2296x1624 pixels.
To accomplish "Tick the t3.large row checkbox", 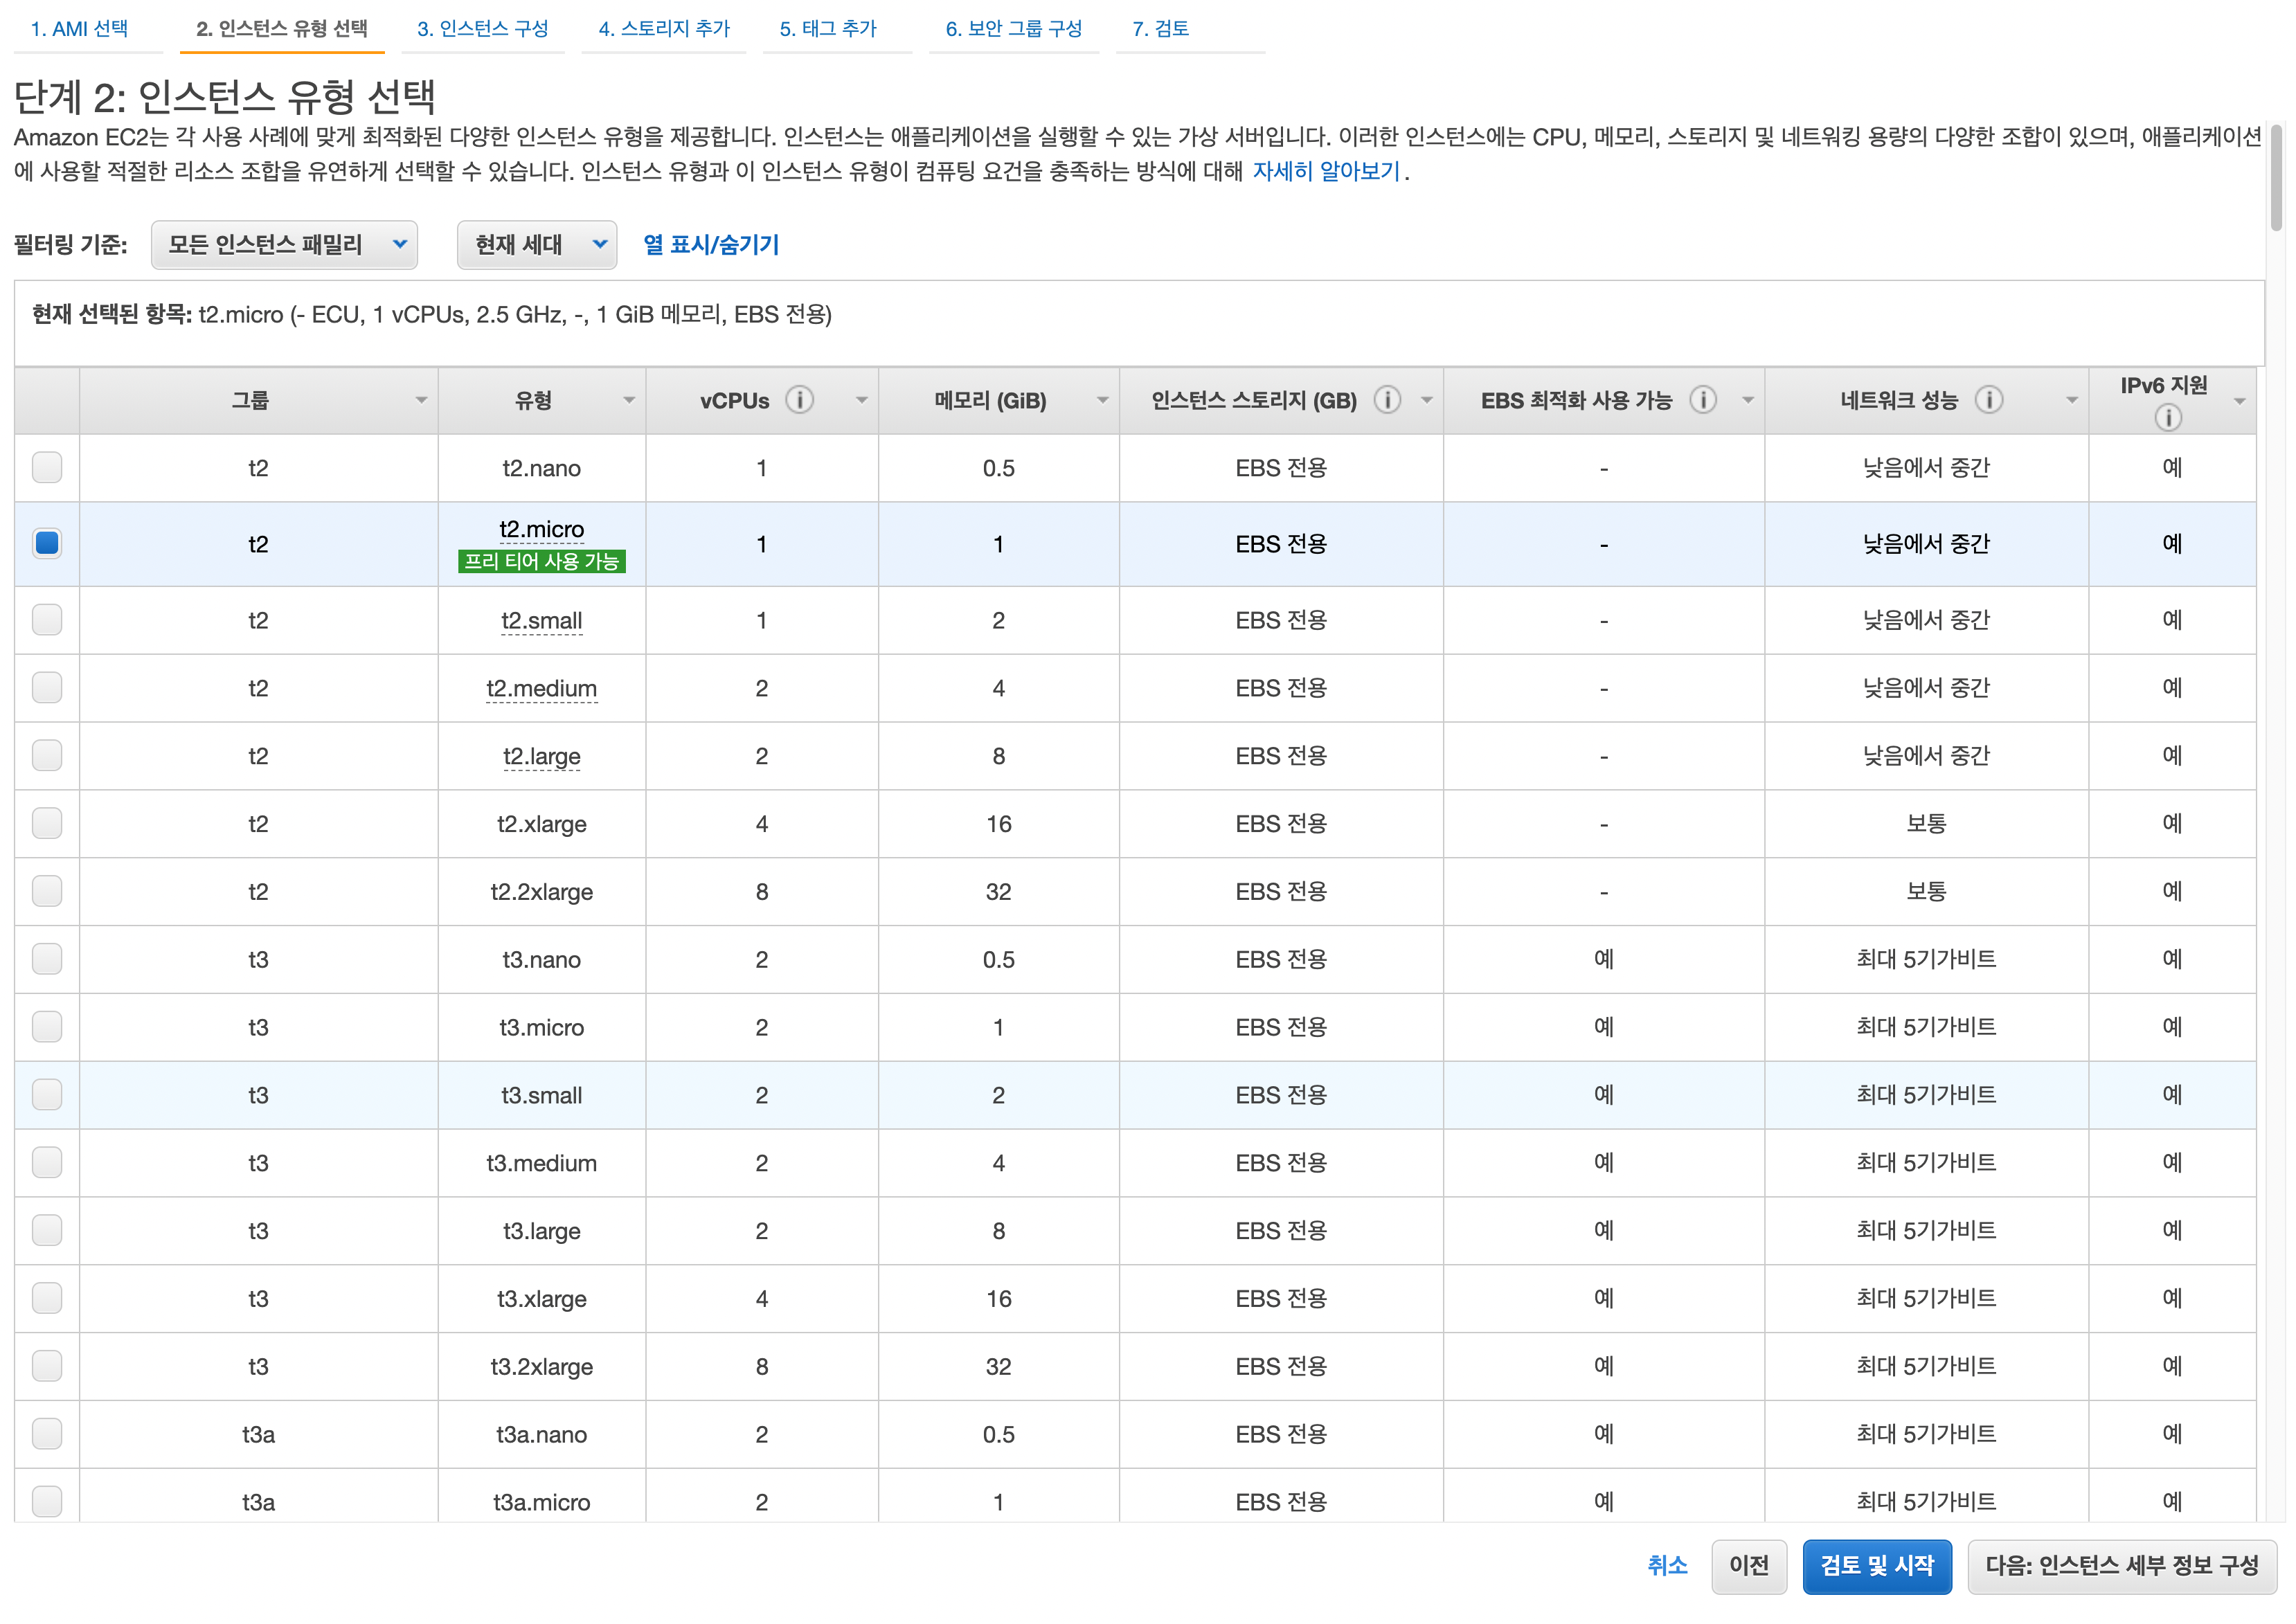I will pos(47,1230).
